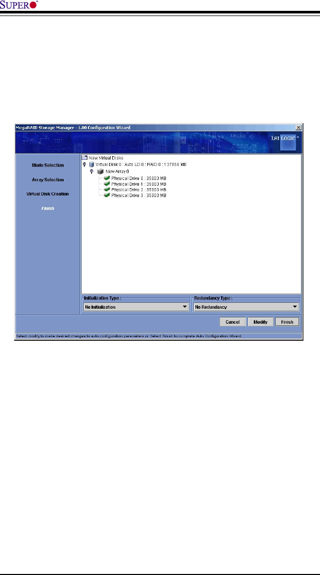Click the Virtual Disk 0 cylinder icon
Image resolution: width=320 pixels, height=575 pixels.
92,164
